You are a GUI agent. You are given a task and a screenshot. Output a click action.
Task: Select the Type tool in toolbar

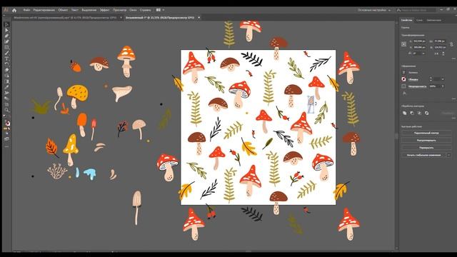tap(6, 59)
